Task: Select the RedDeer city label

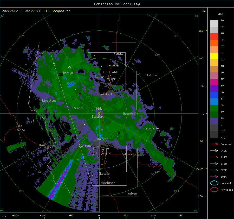Action: click(110, 79)
